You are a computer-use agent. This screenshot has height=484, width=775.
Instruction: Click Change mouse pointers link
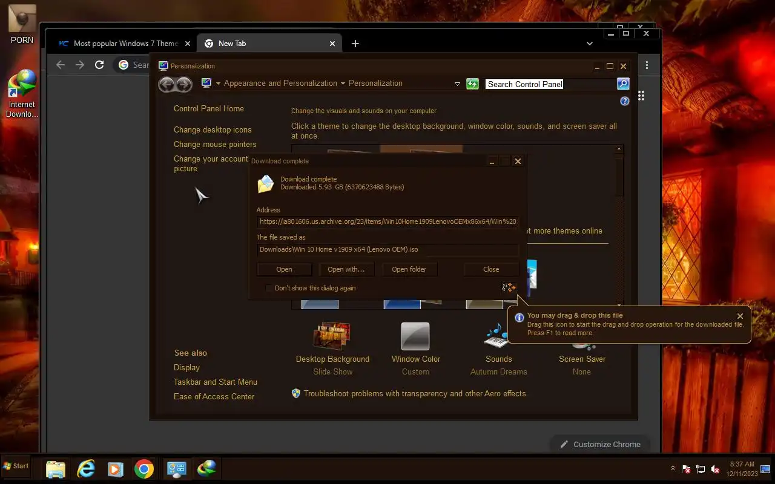pyautogui.click(x=215, y=145)
